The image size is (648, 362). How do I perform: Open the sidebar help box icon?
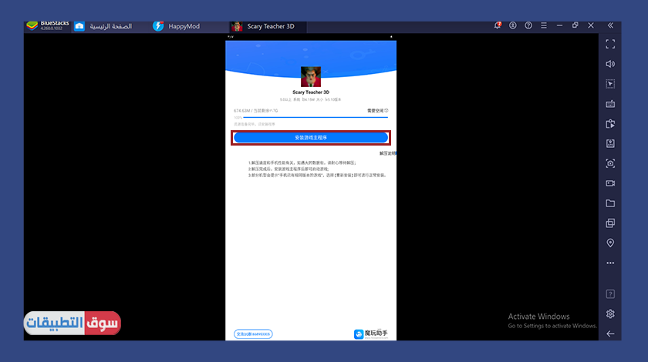tap(610, 294)
